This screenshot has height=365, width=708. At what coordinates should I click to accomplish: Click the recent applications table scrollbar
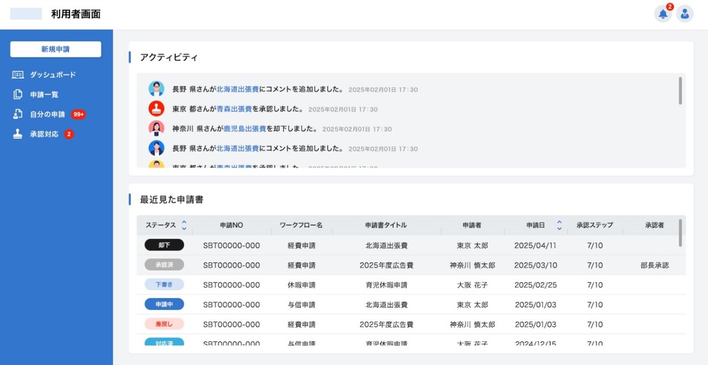coord(680,233)
